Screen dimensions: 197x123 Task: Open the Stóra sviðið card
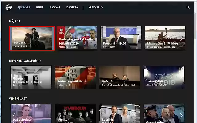pyautogui.click(x=164, y=77)
